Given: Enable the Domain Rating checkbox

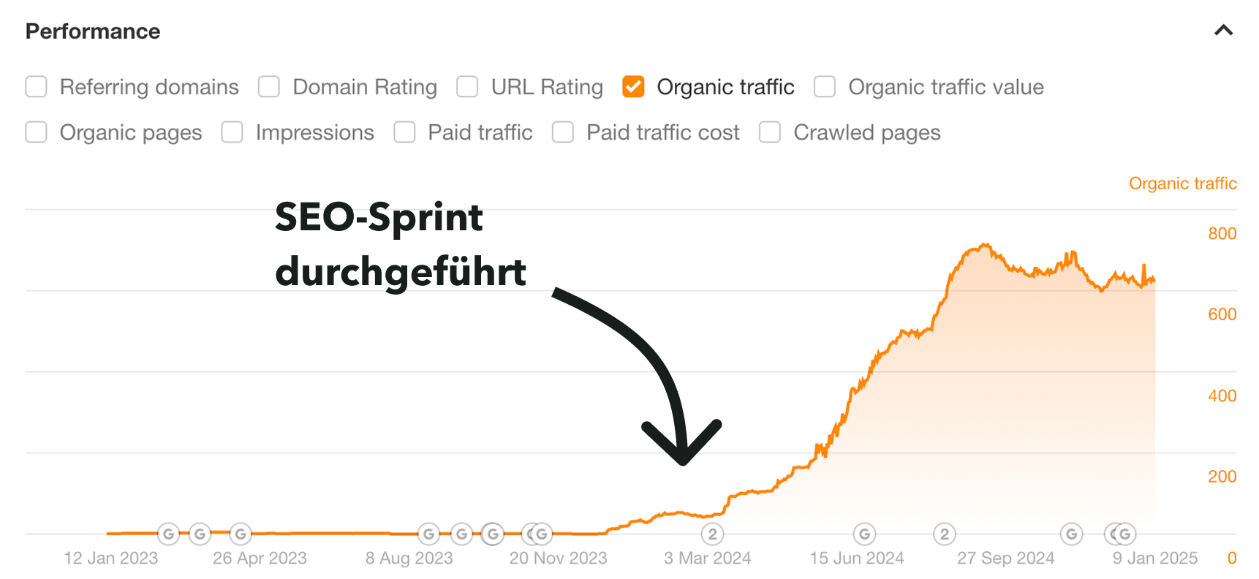Looking at the screenshot, I should [269, 86].
